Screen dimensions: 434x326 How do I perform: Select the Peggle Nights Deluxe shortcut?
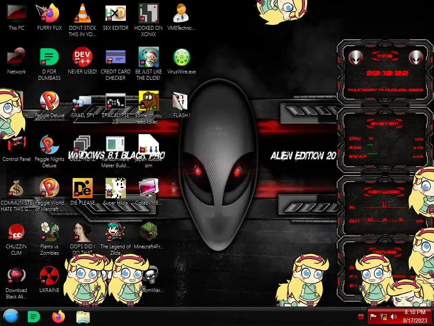[49, 144]
